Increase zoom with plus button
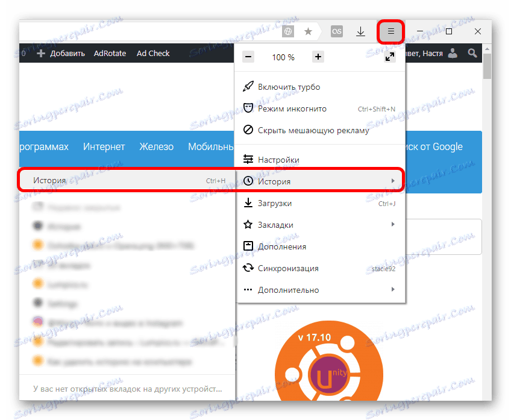 pyautogui.click(x=318, y=57)
